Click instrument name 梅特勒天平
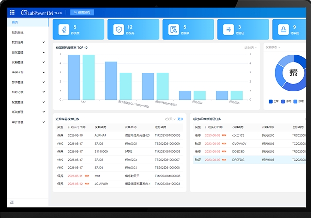The image size is (311, 218). tap(132, 176)
